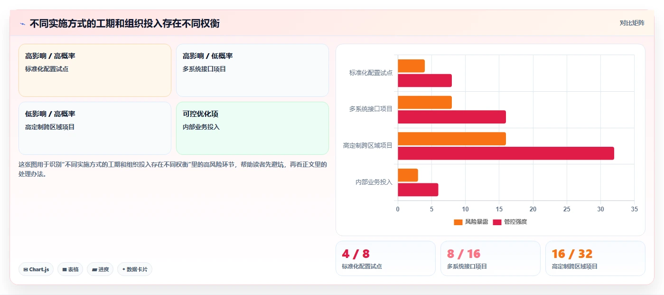Click the x-axis tick value 35
Screen dimensions: 664x295
click(x=635, y=209)
